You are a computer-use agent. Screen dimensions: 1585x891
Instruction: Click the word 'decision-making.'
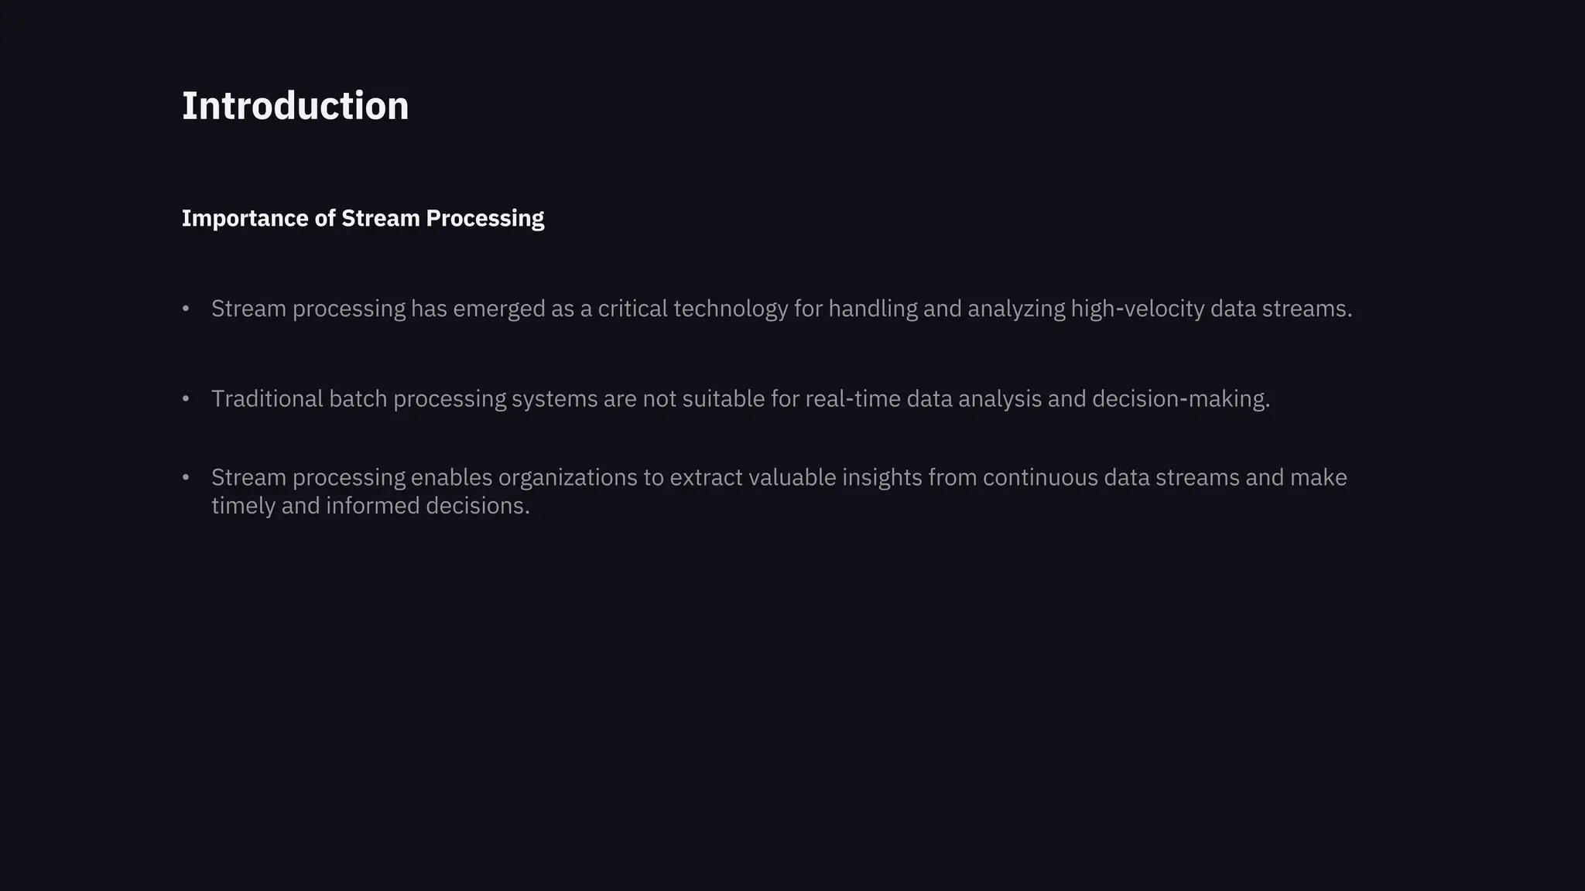1181,399
